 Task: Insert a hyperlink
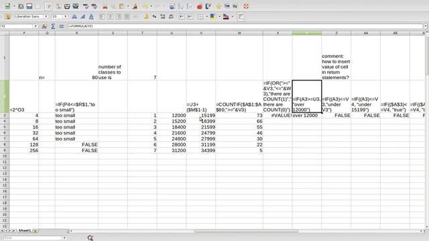click(x=172, y=6)
